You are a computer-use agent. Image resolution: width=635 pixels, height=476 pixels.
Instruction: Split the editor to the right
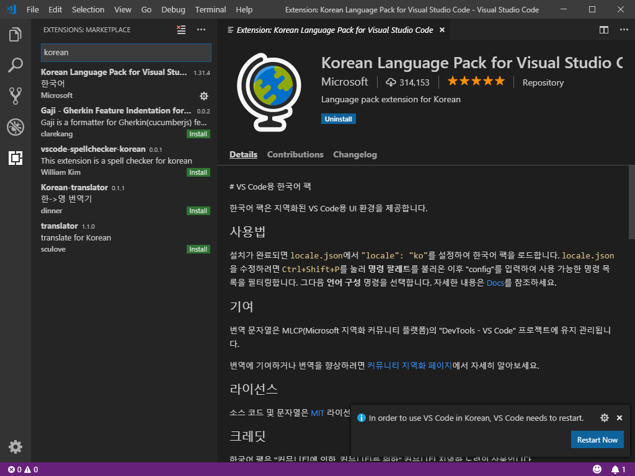click(604, 30)
